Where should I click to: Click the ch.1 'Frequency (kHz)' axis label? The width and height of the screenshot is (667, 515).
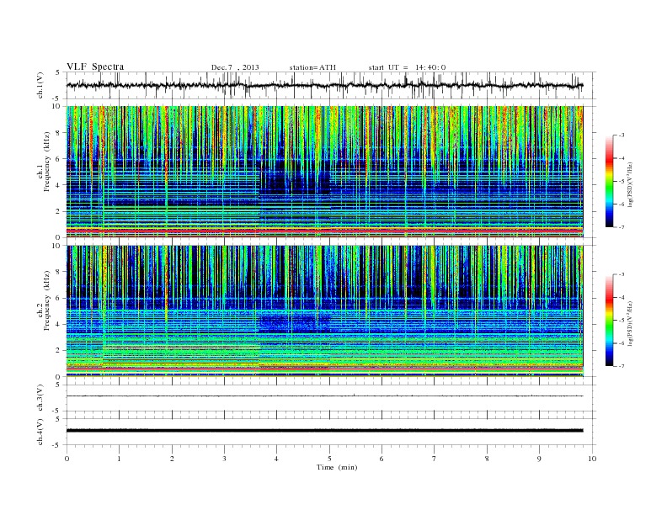47,162
